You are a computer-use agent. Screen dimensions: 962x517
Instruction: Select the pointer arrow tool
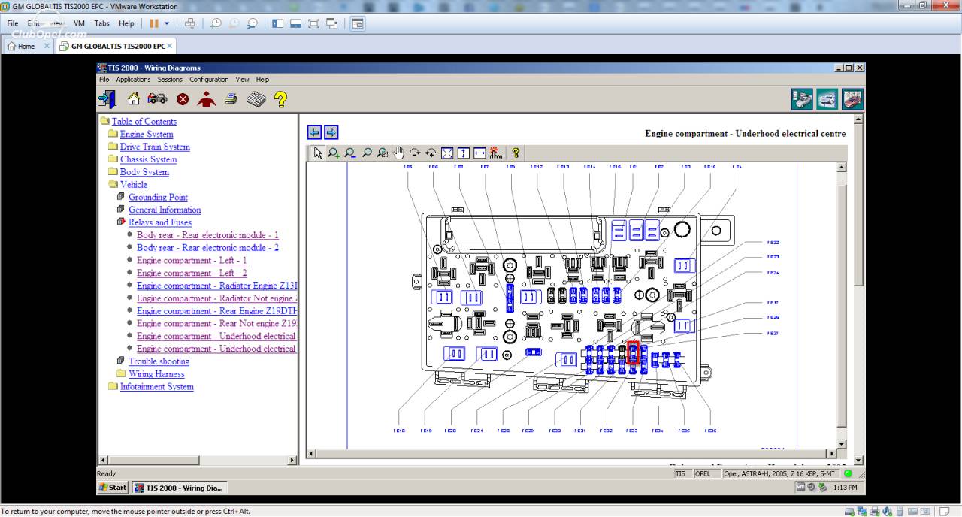pos(318,153)
